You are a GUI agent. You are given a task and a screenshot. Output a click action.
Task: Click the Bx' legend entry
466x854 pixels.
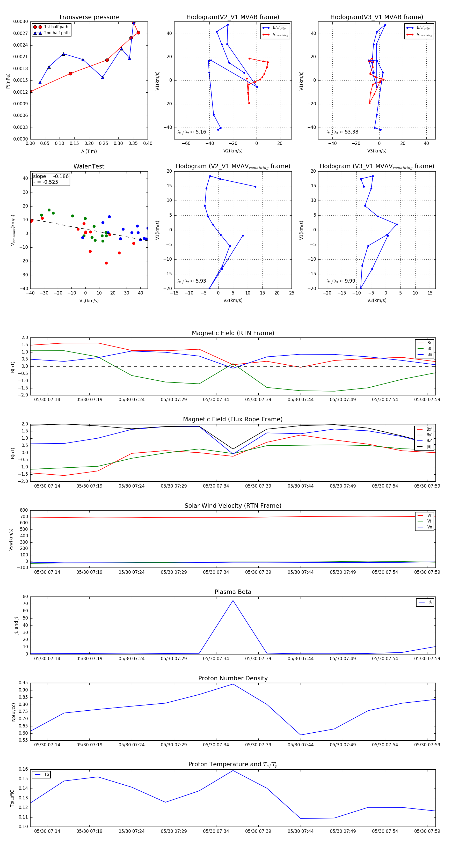(425, 429)
